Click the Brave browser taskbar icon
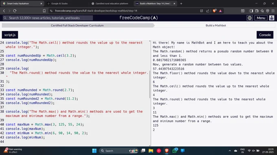 (x=167, y=151)
